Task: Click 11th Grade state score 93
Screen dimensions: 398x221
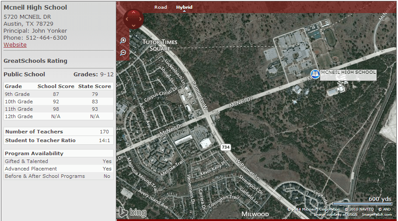Action: tap(94, 109)
